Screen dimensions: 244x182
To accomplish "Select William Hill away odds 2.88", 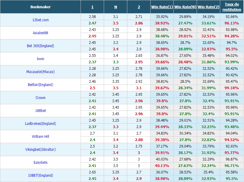I will click(x=139, y=140).
